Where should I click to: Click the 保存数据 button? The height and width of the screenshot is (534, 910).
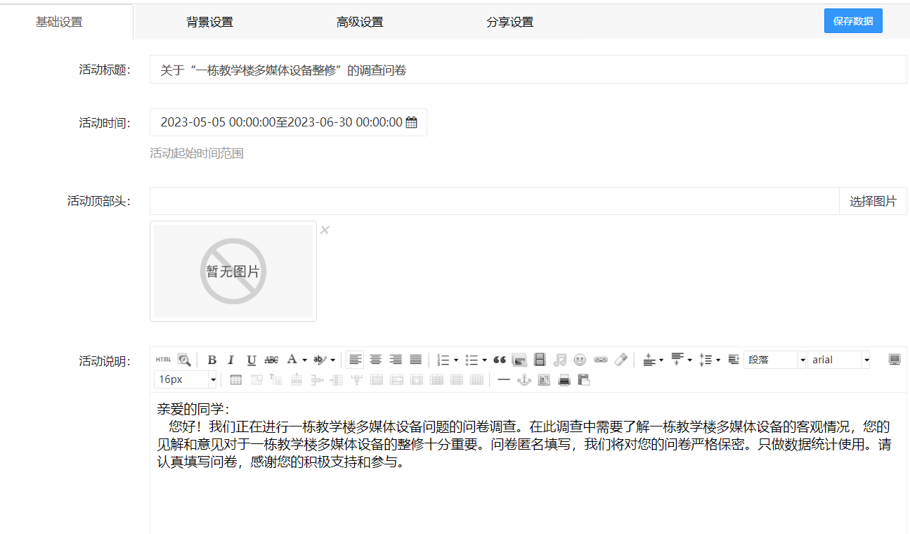(x=853, y=21)
